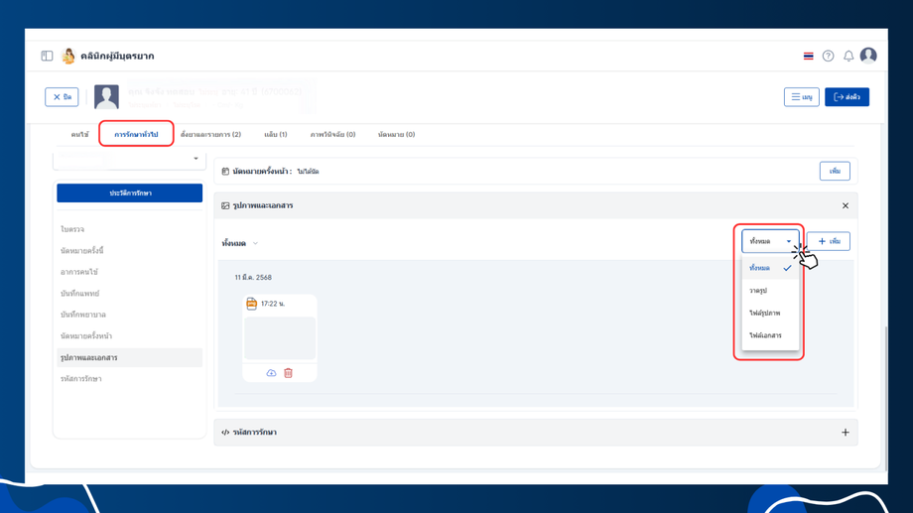Open the แล็บ (1) tab
This screenshot has width=913, height=513.
(276, 135)
